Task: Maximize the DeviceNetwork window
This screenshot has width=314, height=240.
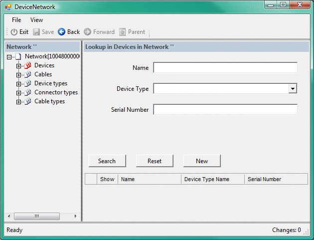Action: (283, 5)
